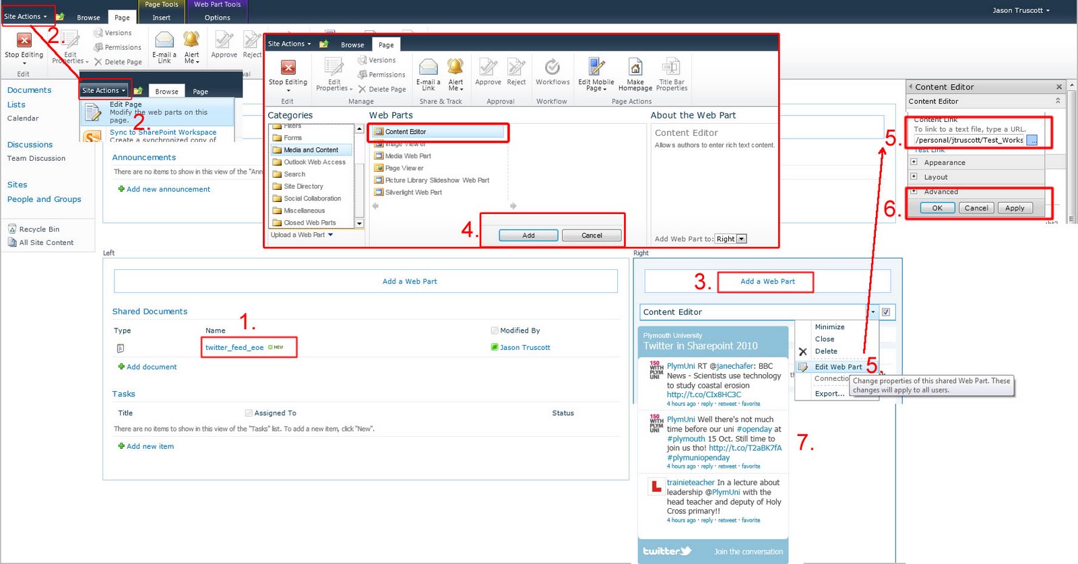Expand the Upload a Web Part option

coord(302,235)
